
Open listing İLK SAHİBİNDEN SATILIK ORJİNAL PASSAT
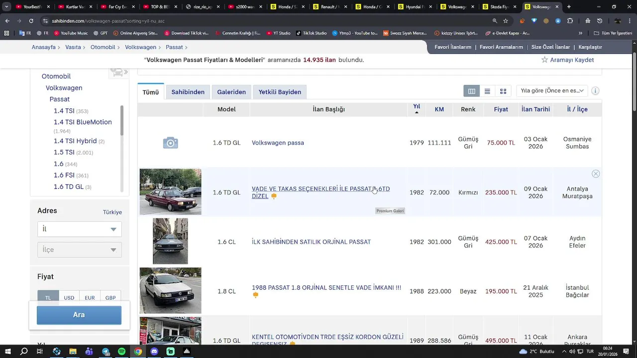[x=311, y=242]
